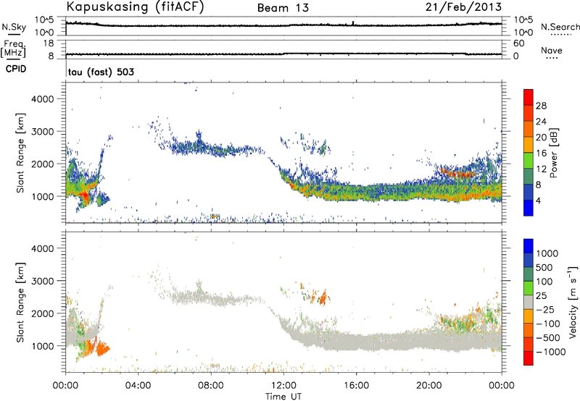Pick the gray segment of Velocity colorbar
Image resolution: width=580 pixels, height=401 pixels.
click(529, 303)
